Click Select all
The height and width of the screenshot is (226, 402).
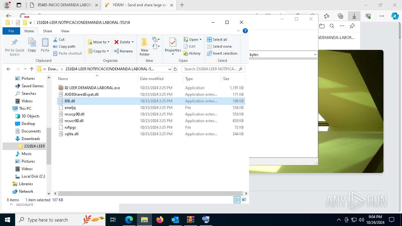coord(217,40)
